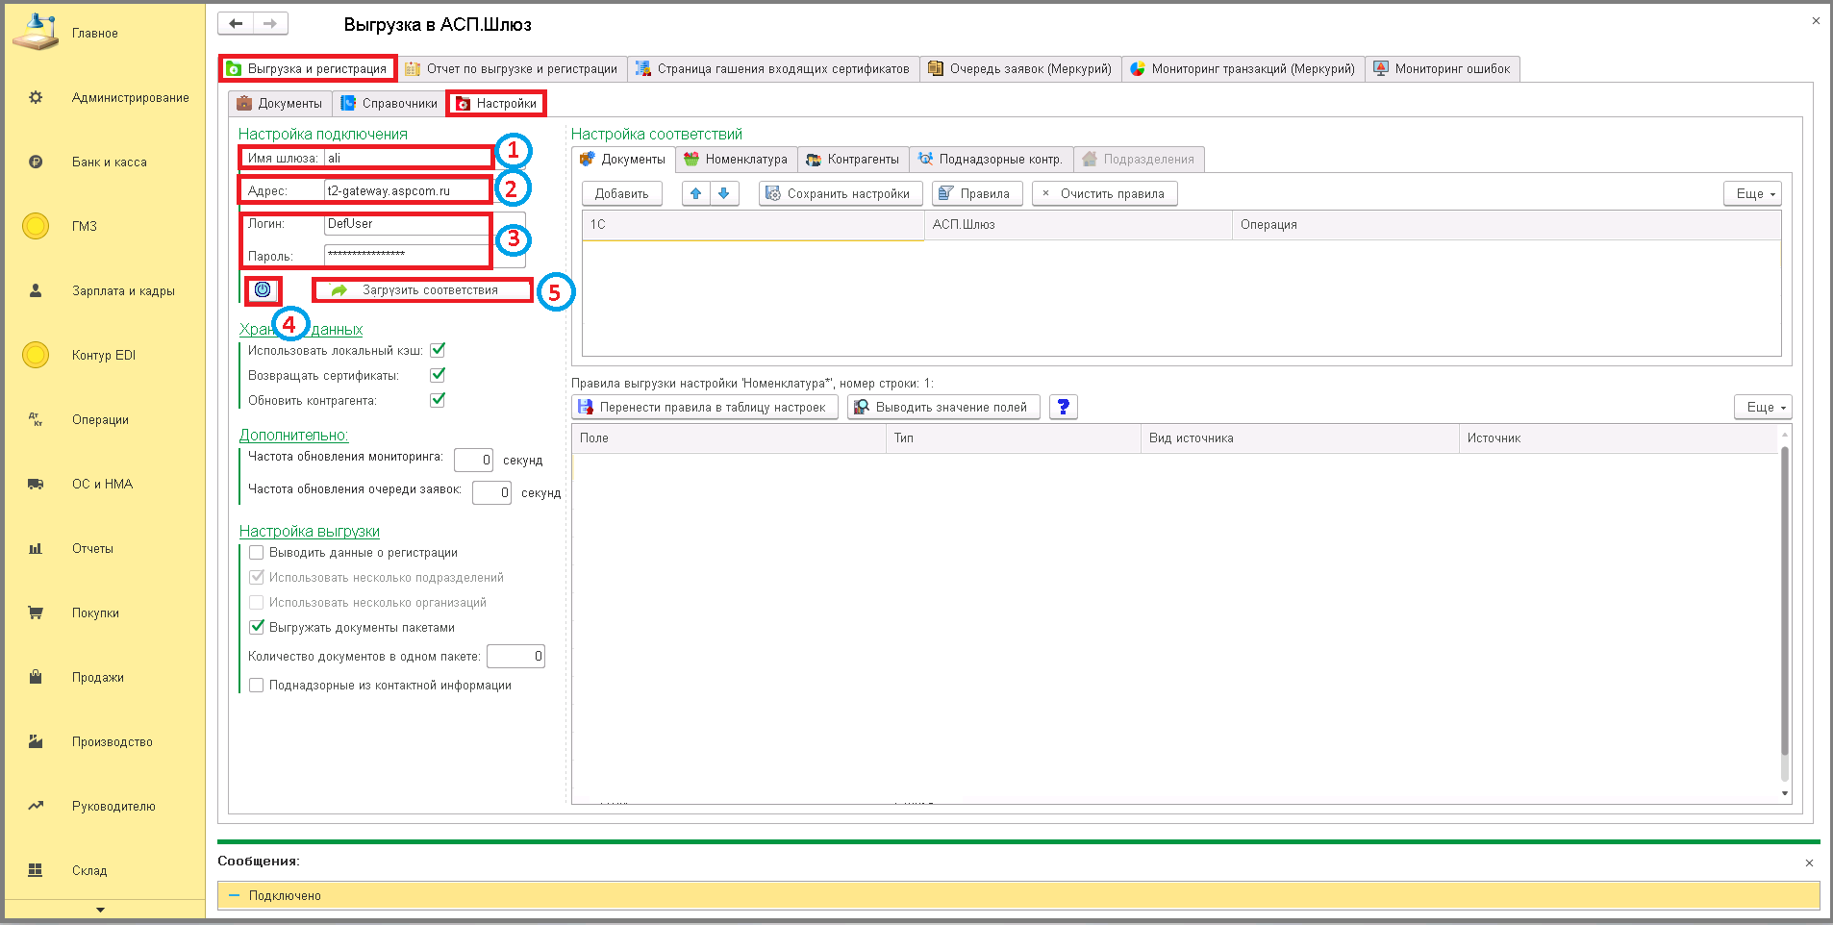
Task: Open Банк и касса section
Action: [x=109, y=162]
